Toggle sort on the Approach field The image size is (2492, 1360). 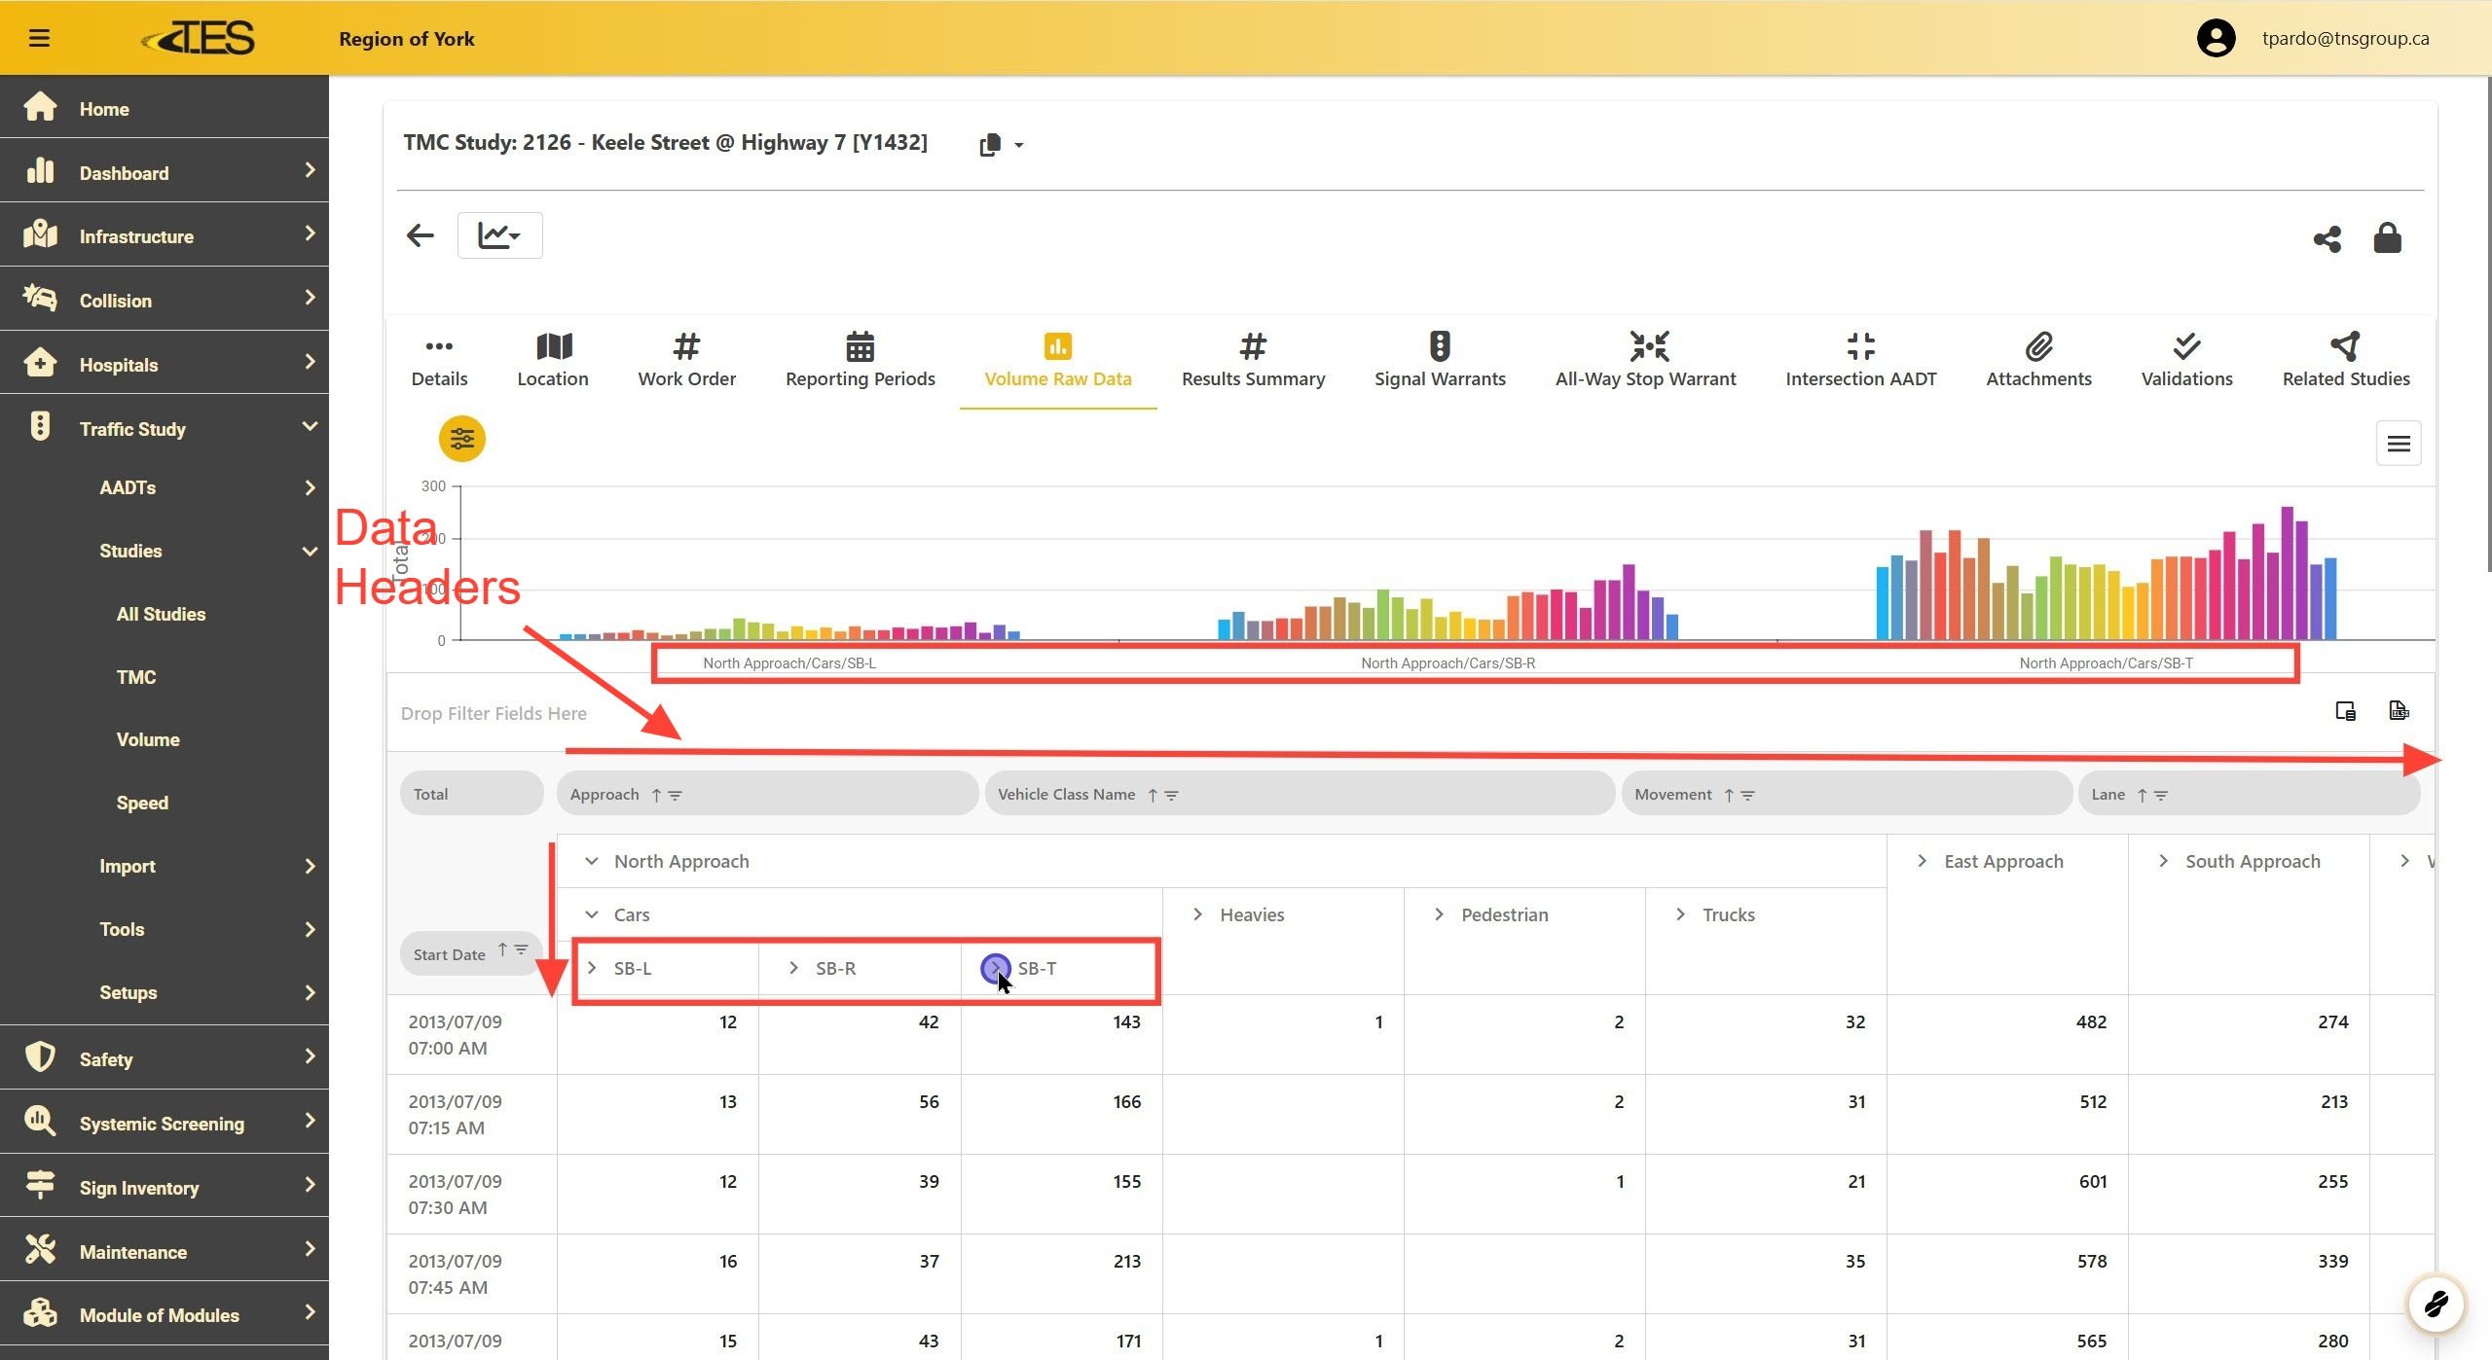656,795
